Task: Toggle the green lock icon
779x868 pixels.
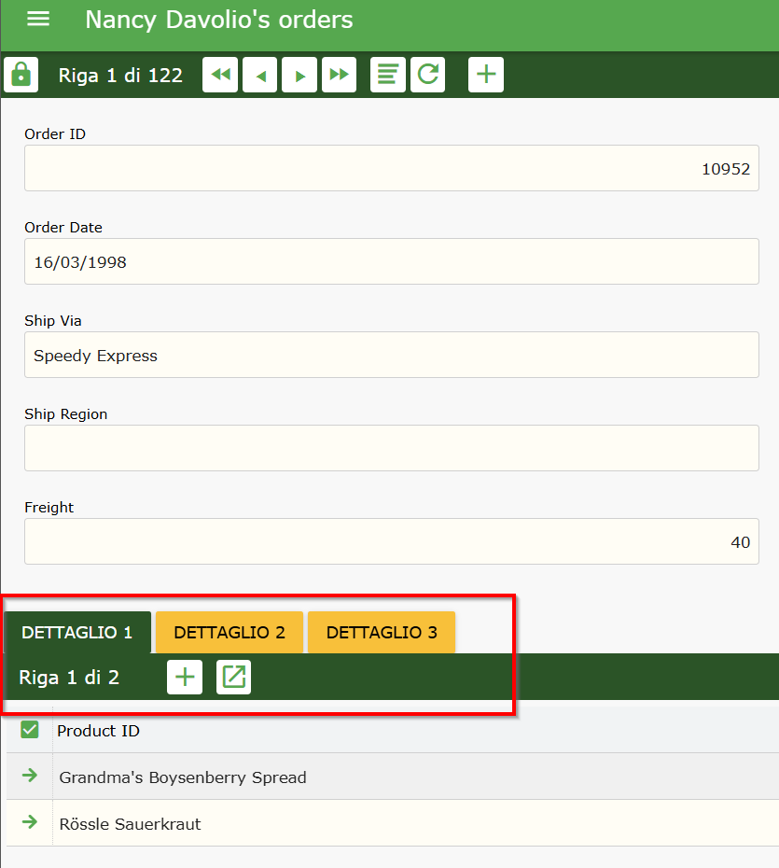Action: (x=21, y=75)
